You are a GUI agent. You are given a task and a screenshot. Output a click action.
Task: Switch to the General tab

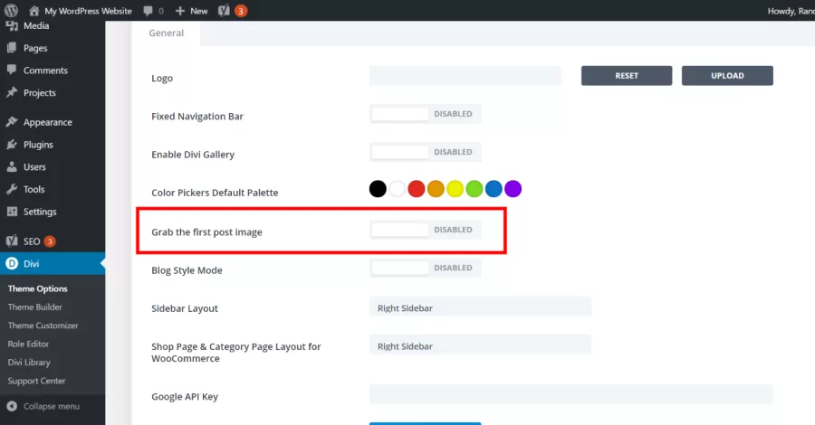pos(167,33)
